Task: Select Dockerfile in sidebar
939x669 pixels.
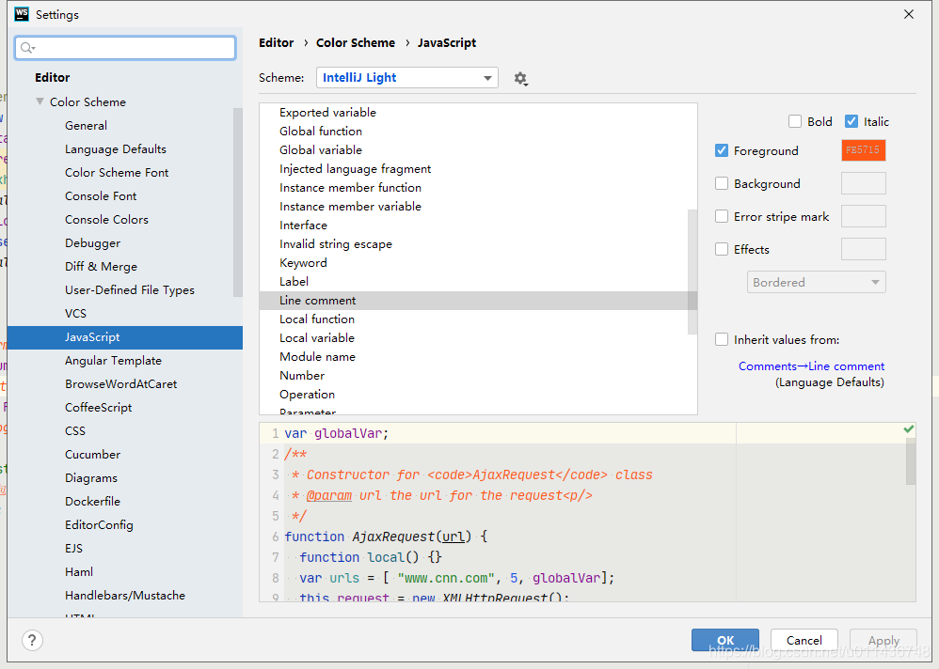Action: click(x=93, y=502)
